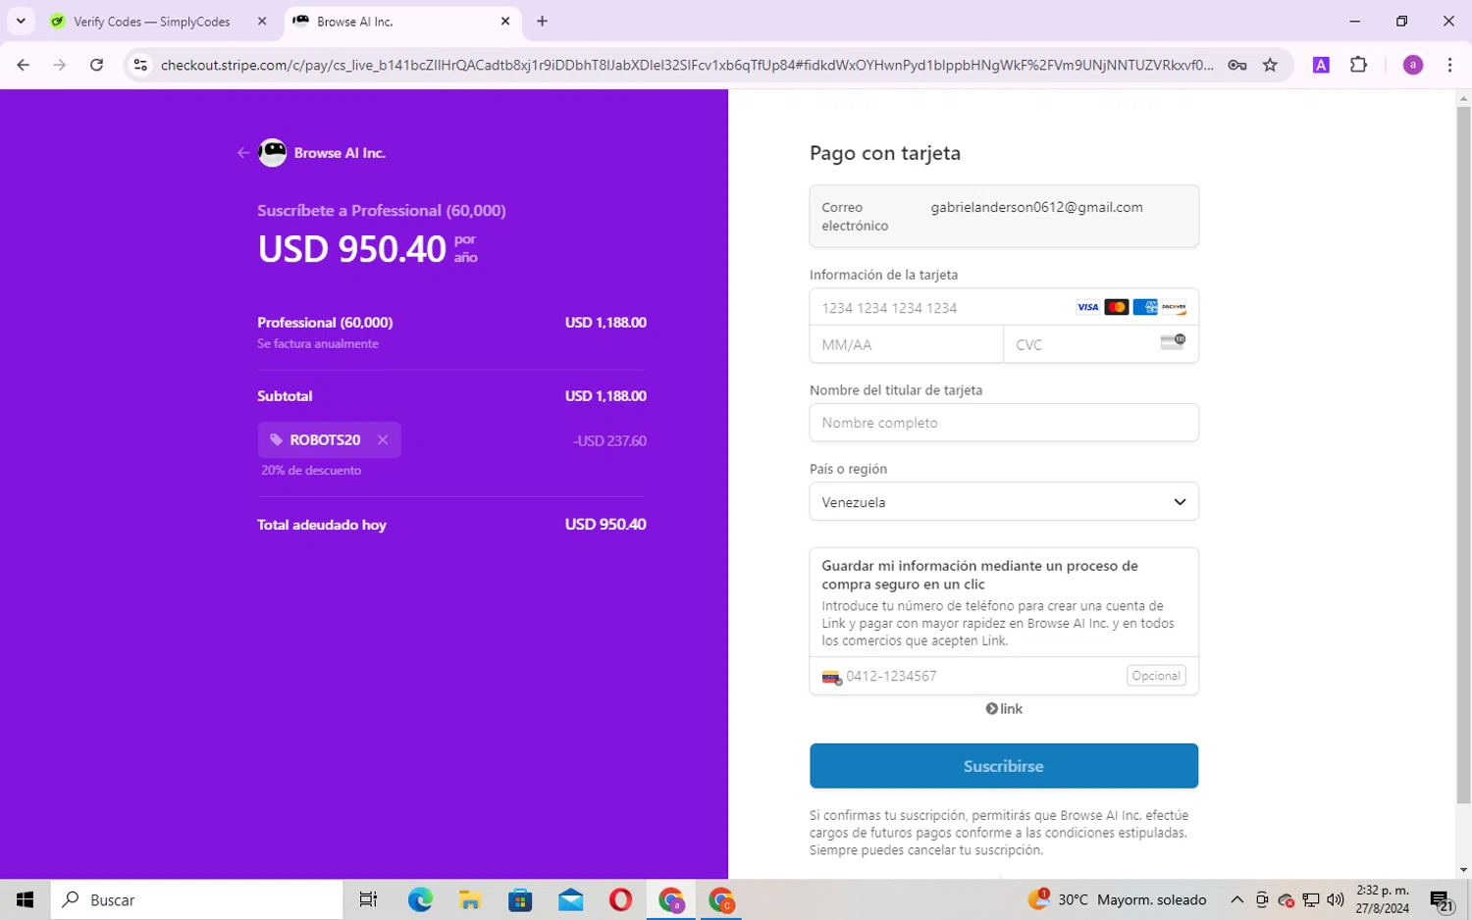Open the volume control in system tray
Viewport: 1472px width, 920px height.
click(1336, 899)
